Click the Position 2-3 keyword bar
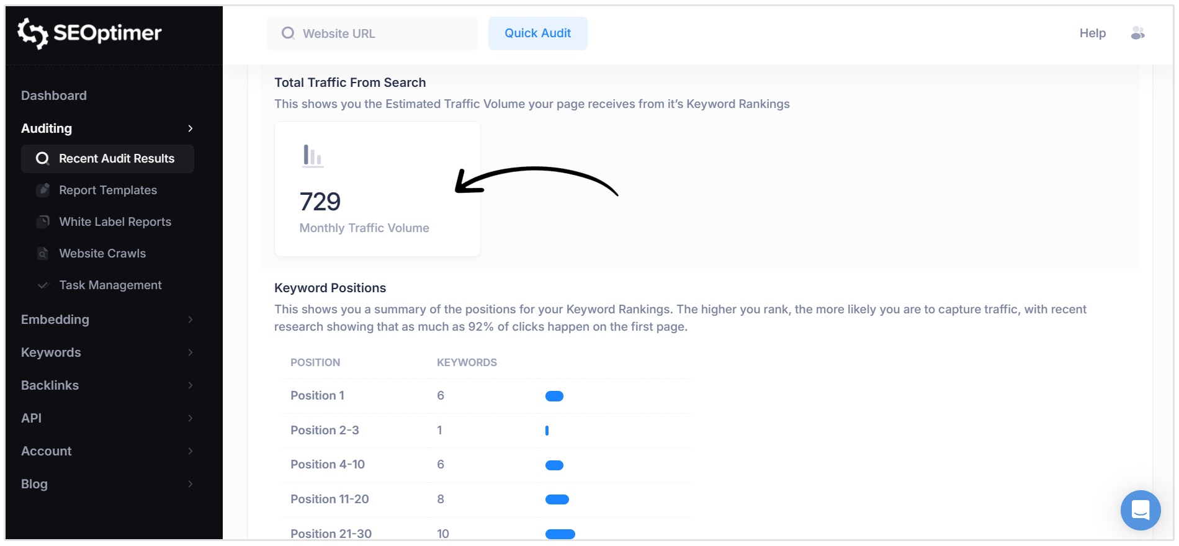1179x546 pixels. pyautogui.click(x=547, y=431)
